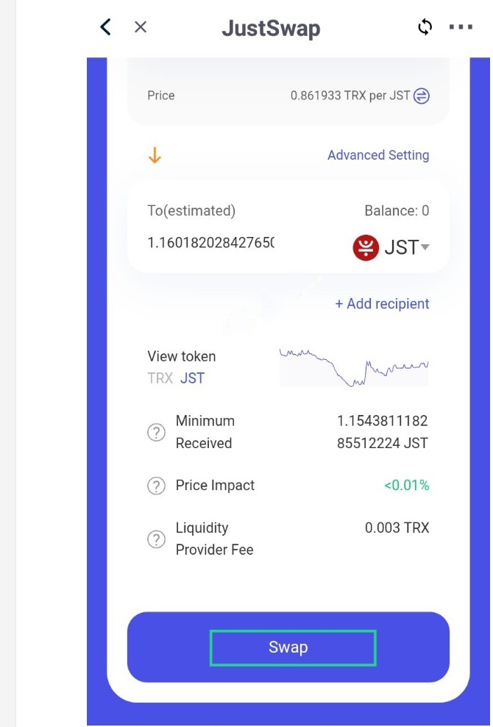Screen dimensions: 493x727
Task: Click the 0.003 TRX fee value
Action: (397, 528)
